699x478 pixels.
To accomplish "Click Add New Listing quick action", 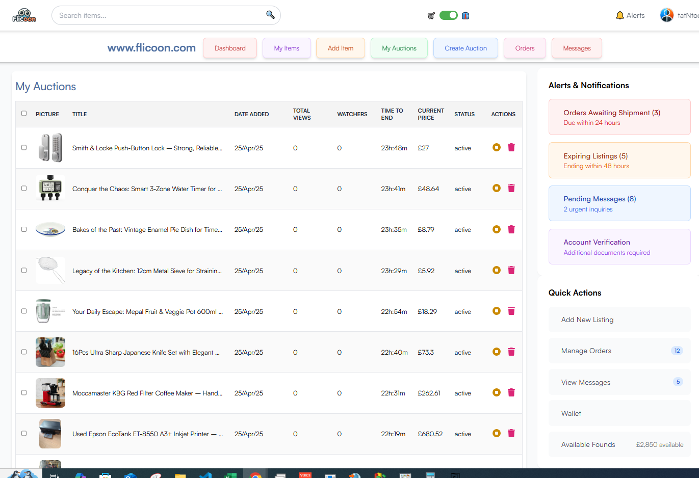I will [619, 320].
